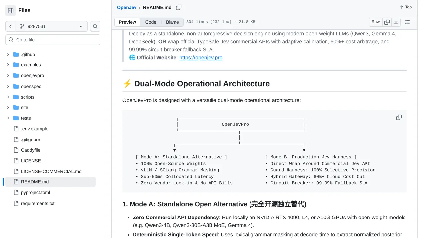Viewport: 423px width, 238px height.
Task: Expand the openjevpro folder chevron
Action: [x=8, y=75]
